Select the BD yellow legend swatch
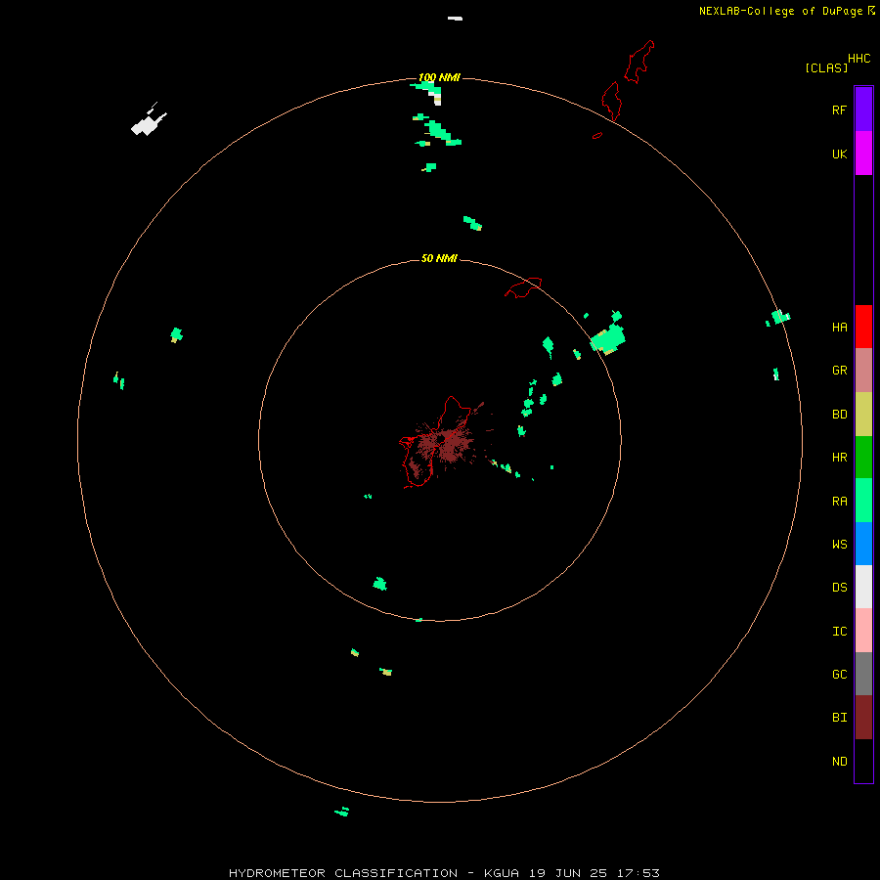 [x=863, y=415]
